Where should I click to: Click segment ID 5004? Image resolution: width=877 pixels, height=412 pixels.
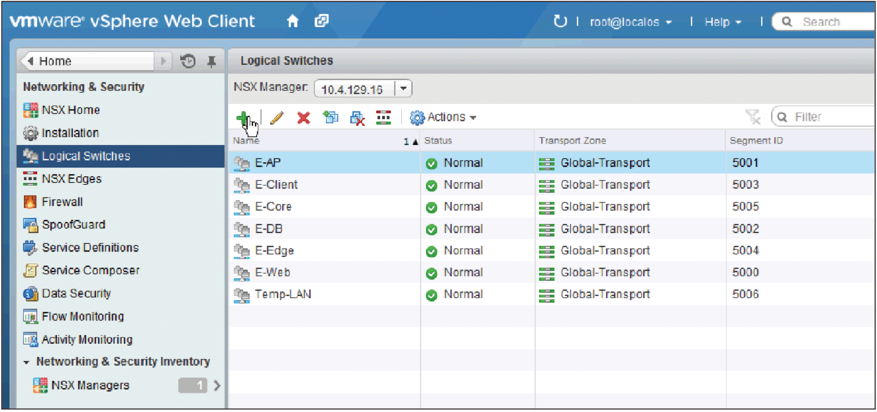[x=745, y=250]
